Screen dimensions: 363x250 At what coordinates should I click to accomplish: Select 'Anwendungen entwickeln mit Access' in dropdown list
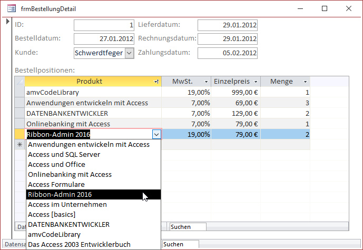pyautogui.click(x=94, y=145)
